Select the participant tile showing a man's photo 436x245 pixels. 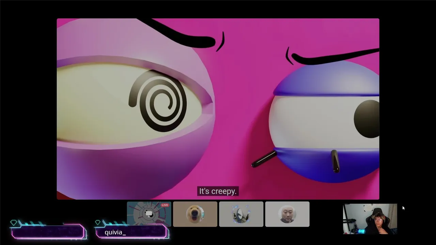(x=287, y=214)
